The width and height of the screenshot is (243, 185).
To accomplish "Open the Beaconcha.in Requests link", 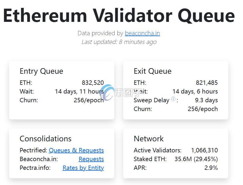I will tap(91, 159).
